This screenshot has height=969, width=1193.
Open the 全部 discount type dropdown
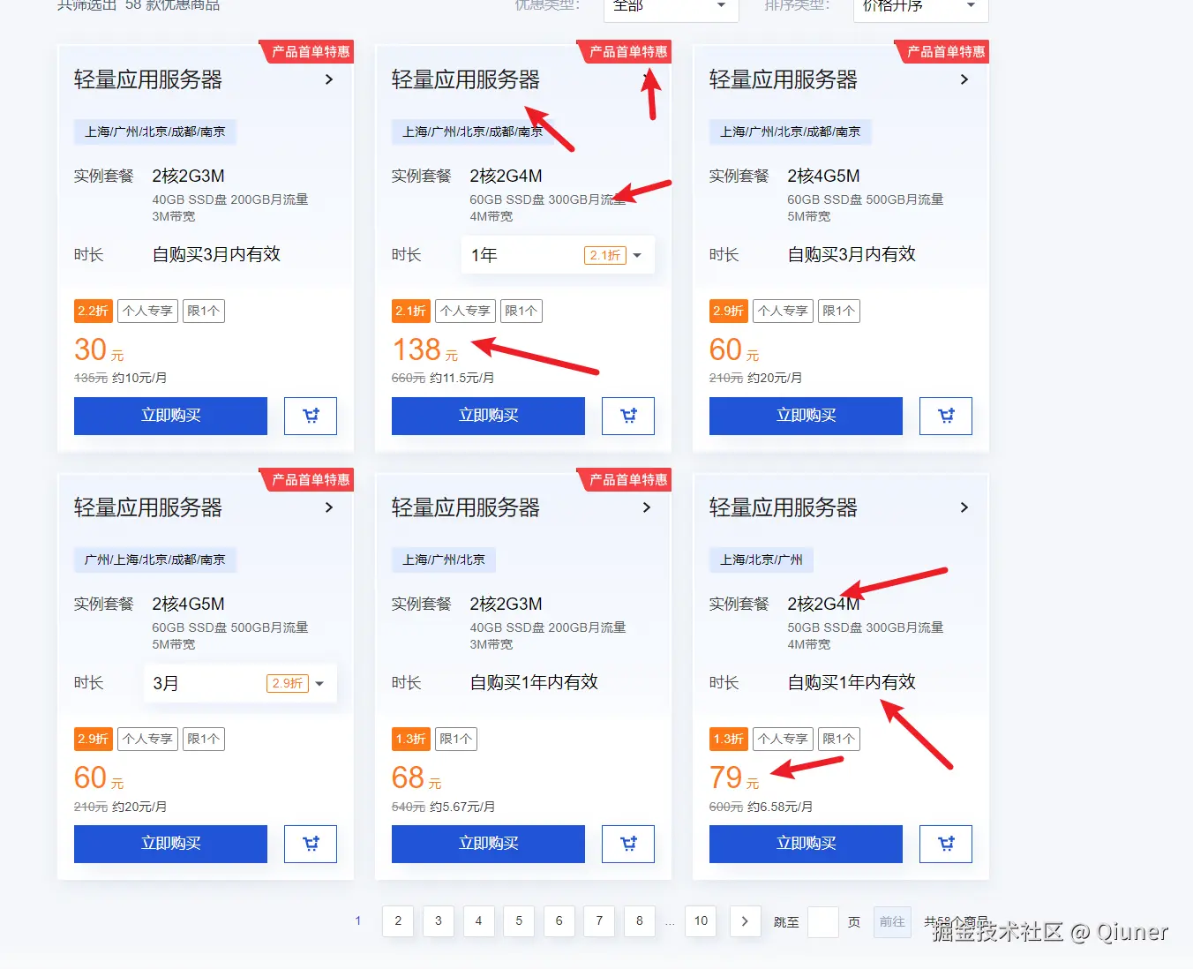pyautogui.click(x=672, y=7)
